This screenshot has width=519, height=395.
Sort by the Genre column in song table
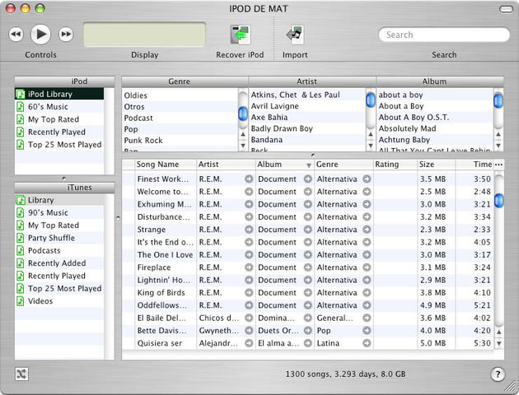click(344, 165)
